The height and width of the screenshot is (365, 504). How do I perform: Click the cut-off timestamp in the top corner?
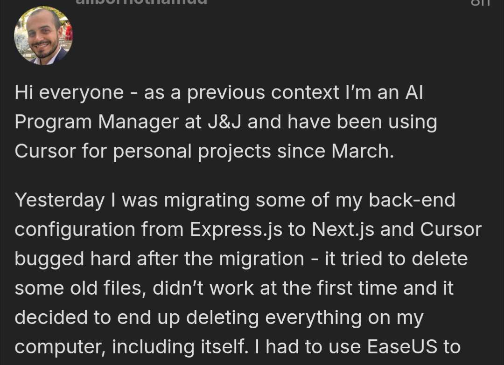point(481,3)
